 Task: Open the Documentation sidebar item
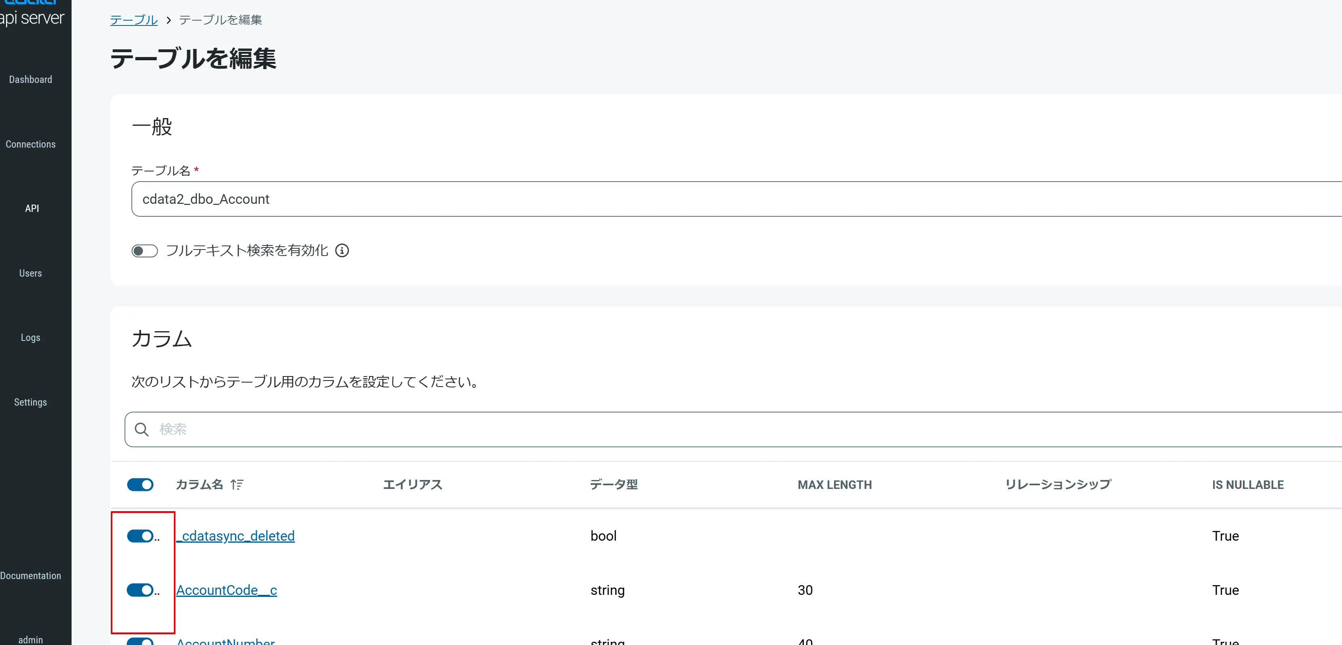coord(30,575)
